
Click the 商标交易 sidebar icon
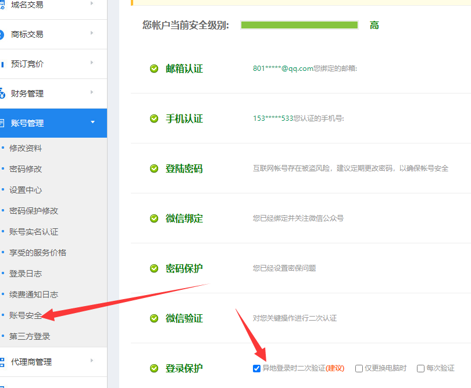click(x=2, y=34)
